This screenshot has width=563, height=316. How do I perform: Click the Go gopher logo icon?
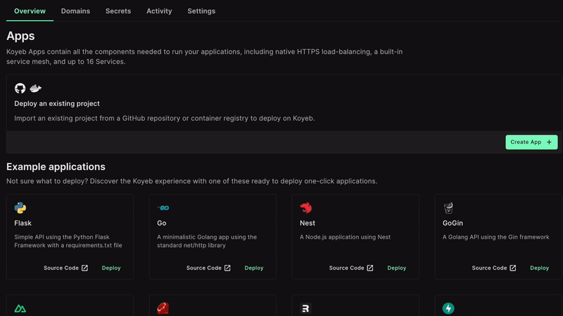pos(163,208)
